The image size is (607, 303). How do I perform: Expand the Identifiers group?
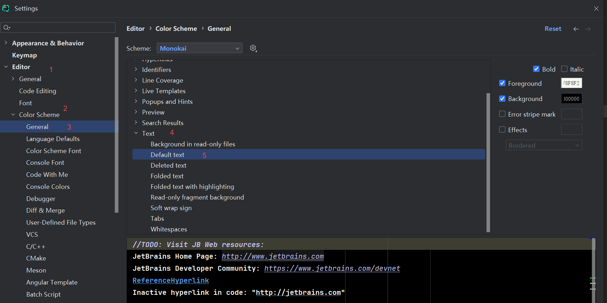pos(136,69)
